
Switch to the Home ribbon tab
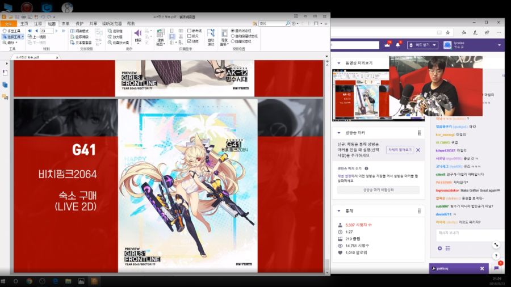[24, 24]
